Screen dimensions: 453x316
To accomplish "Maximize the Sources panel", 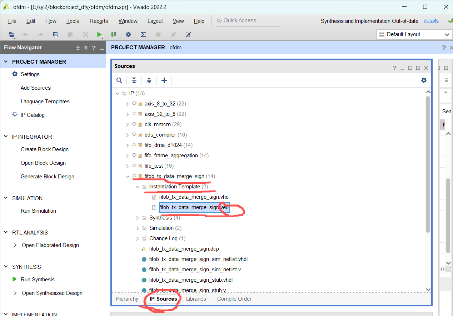I will pyautogui.click(x=410, y=68).
